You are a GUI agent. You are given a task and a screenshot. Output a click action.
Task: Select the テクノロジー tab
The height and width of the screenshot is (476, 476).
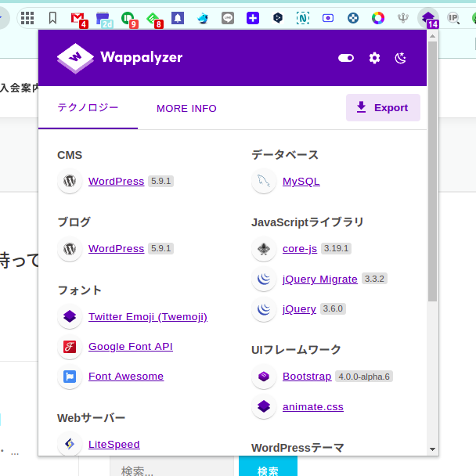(x=88, y=107)
